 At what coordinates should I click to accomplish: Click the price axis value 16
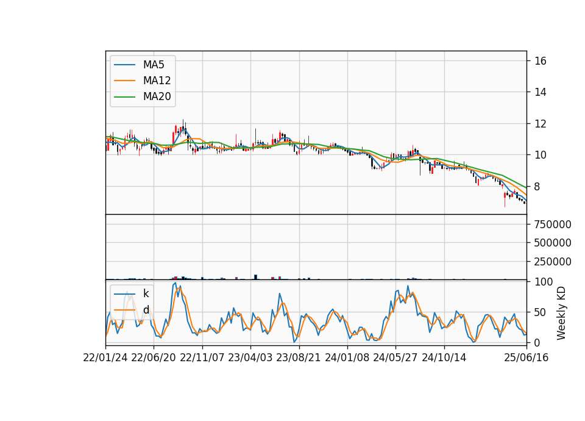pyautogui.click(x=541, y=61)
